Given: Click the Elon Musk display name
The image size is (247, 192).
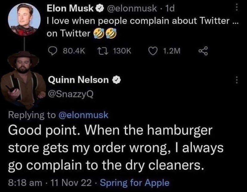Looking at the screenshot, I should pos(70,10).
